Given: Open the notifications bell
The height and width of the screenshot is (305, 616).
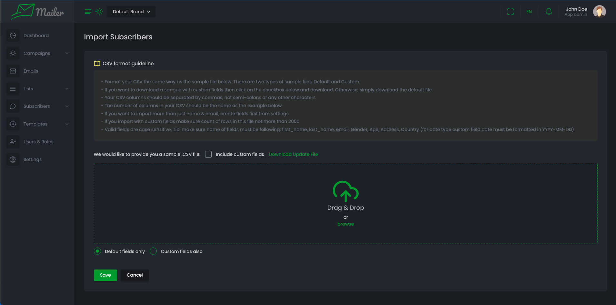Looking at the screenshot, I should [549, 12].
